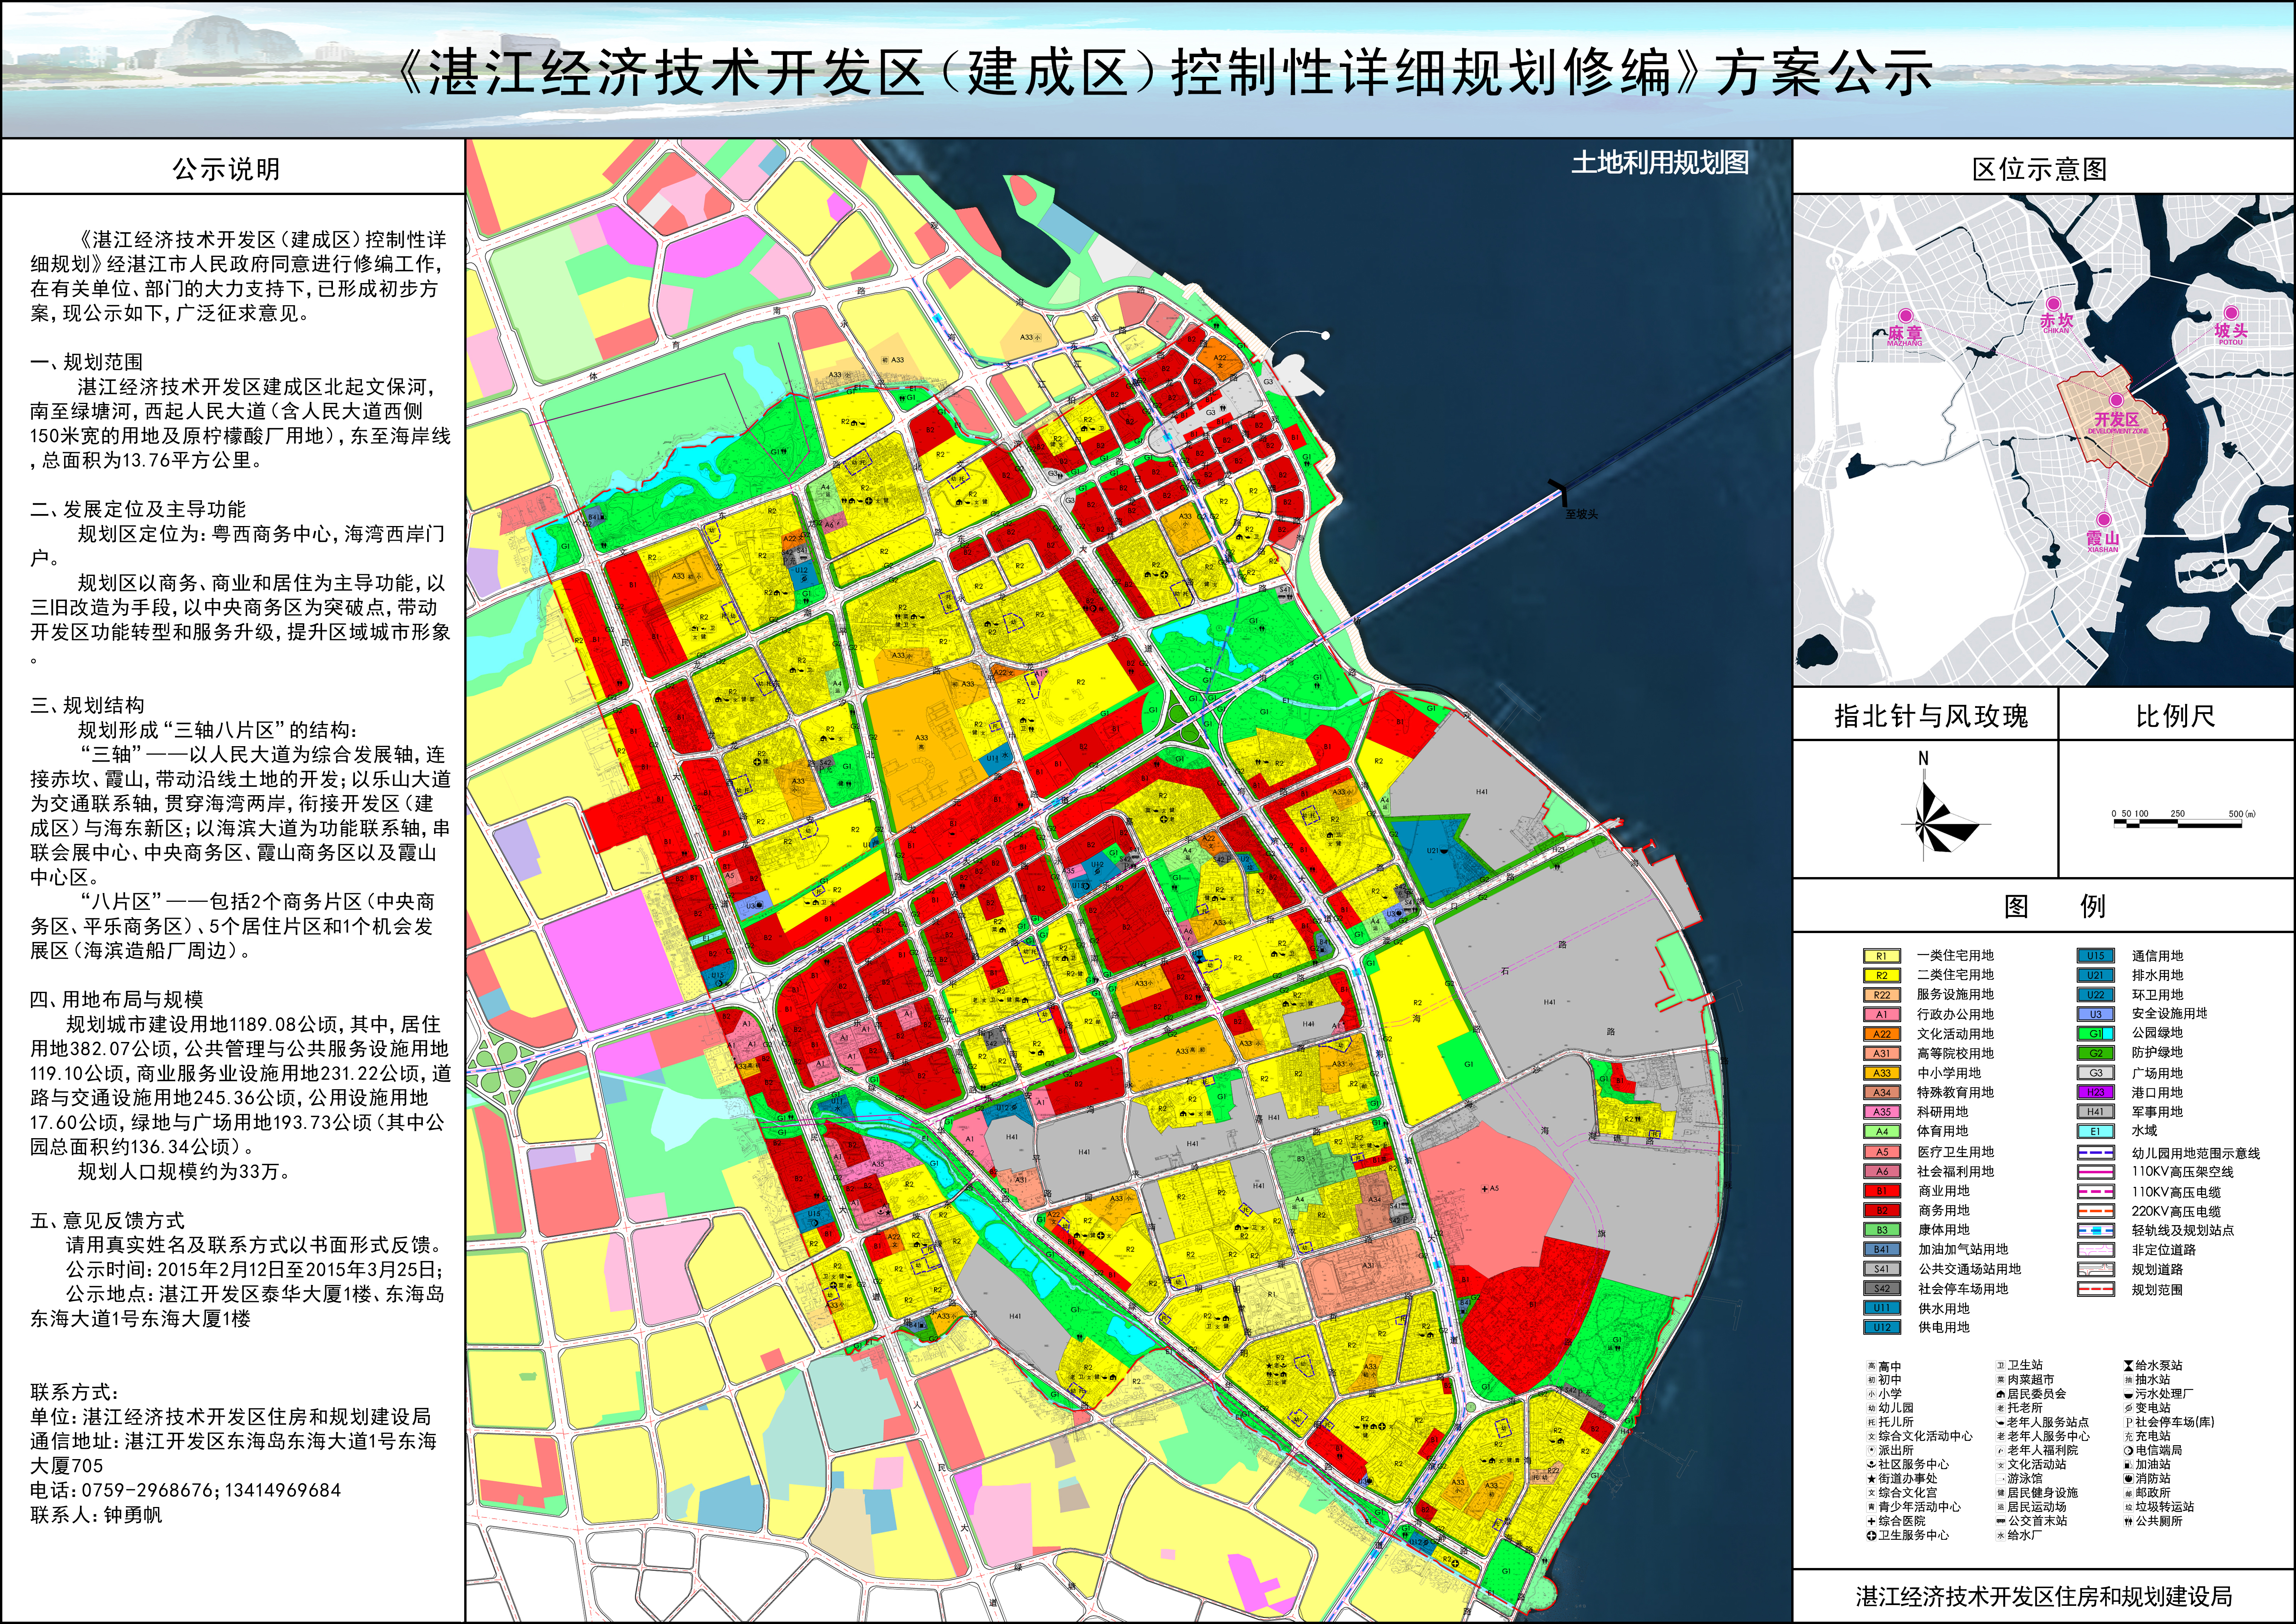
Task: Click the 220KV高压电缆 line sample
Action: coord(2095,1211)
